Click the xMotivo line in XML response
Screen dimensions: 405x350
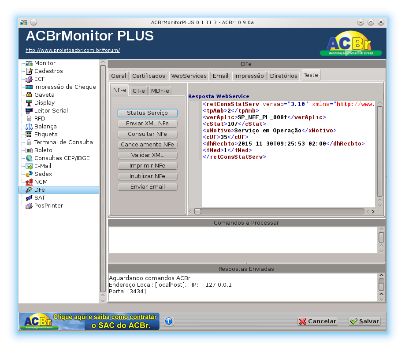269,131
